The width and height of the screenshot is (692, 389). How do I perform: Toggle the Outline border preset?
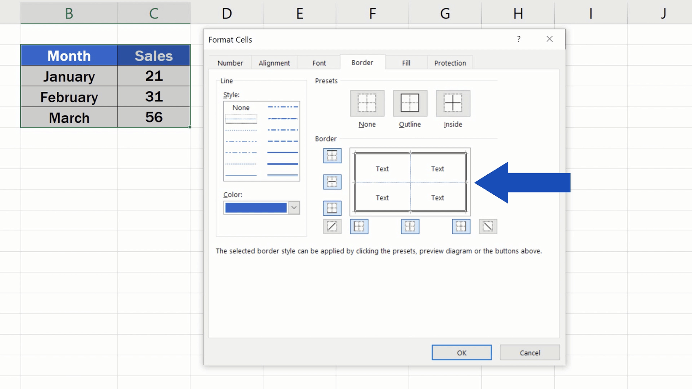[409, 103]
